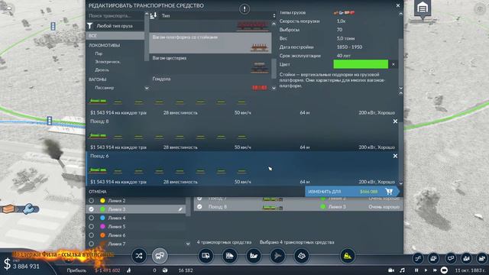The height and width of the screenshot is (275, 489).
Task: Click the exclamation warning icon
Action: click(244, 9)
